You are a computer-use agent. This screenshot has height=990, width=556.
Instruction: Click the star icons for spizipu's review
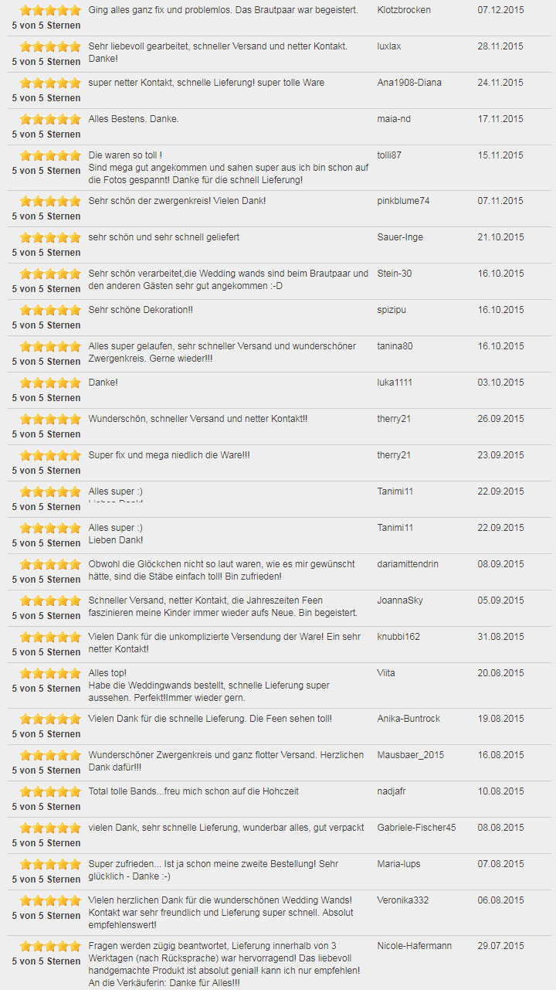tap(50, 311)
